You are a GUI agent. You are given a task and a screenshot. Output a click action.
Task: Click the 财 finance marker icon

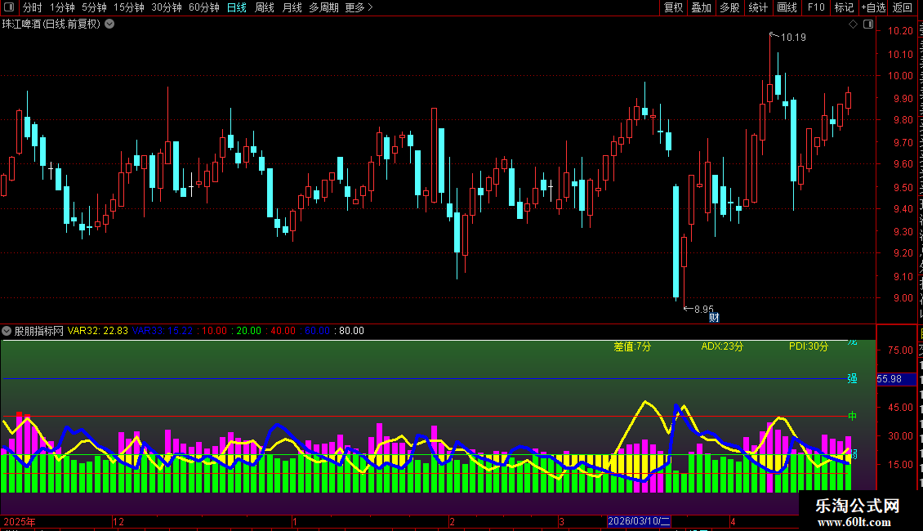coord(714,318)
